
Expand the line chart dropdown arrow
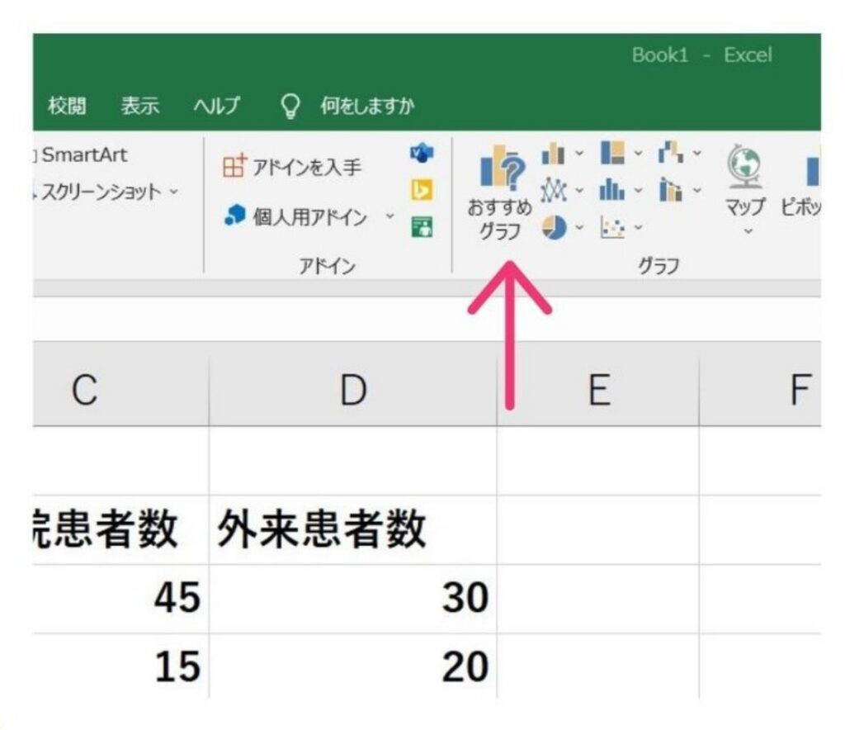click(578, 190)
